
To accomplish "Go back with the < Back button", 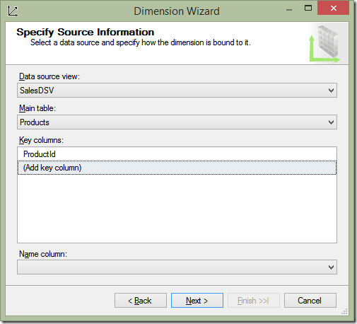I will pos(141,301).
